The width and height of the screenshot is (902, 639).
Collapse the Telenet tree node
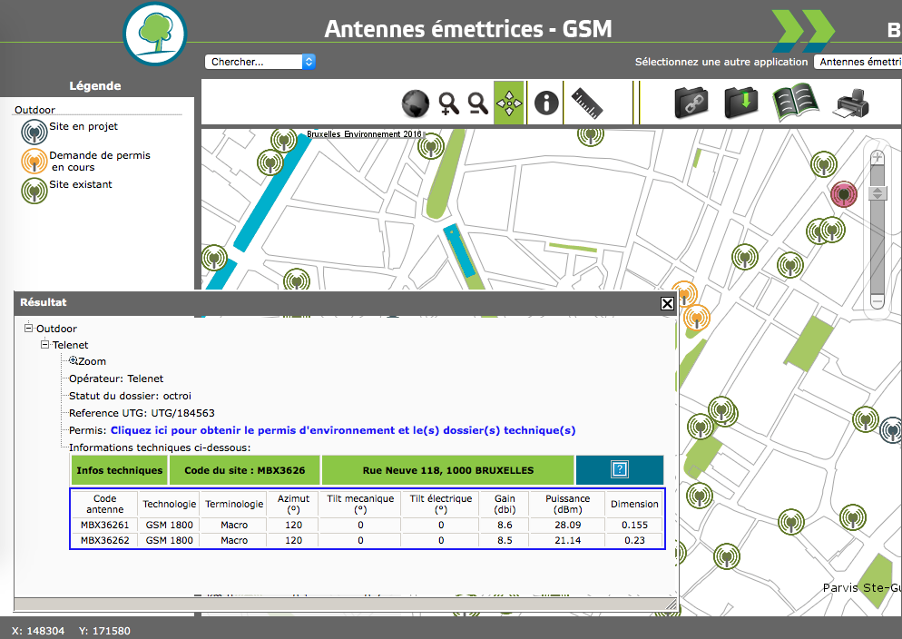pos(44,345)
